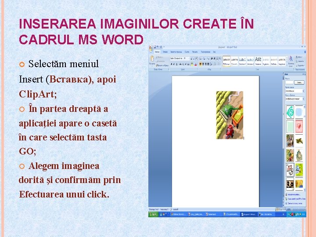This screenshot has width=316, height=237.
Task: Toggle Italic formatting in the ribbon
Action: [x=174, y=64]
